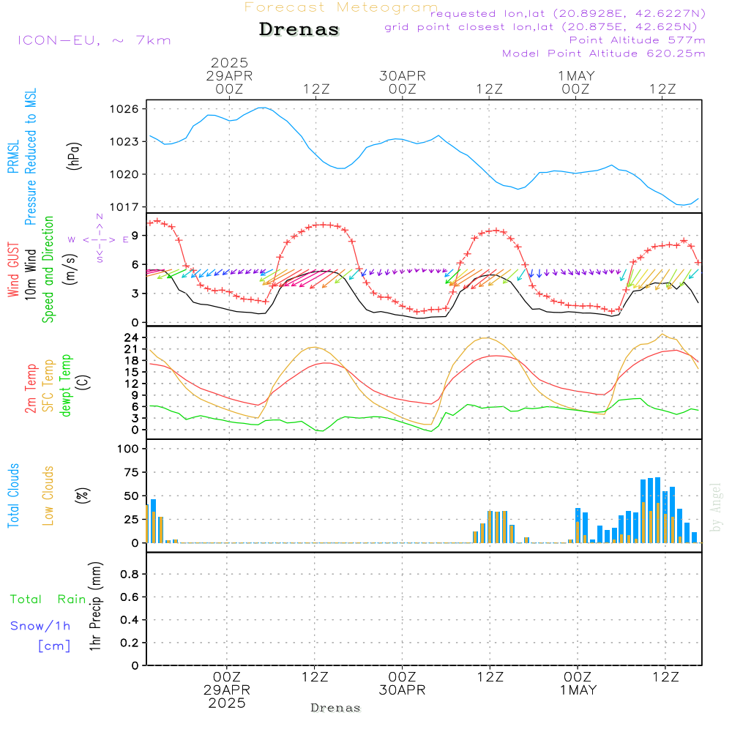The image size is (732, 732).
Task: Click the '10m Wind' black axis title
Action: 30,274
